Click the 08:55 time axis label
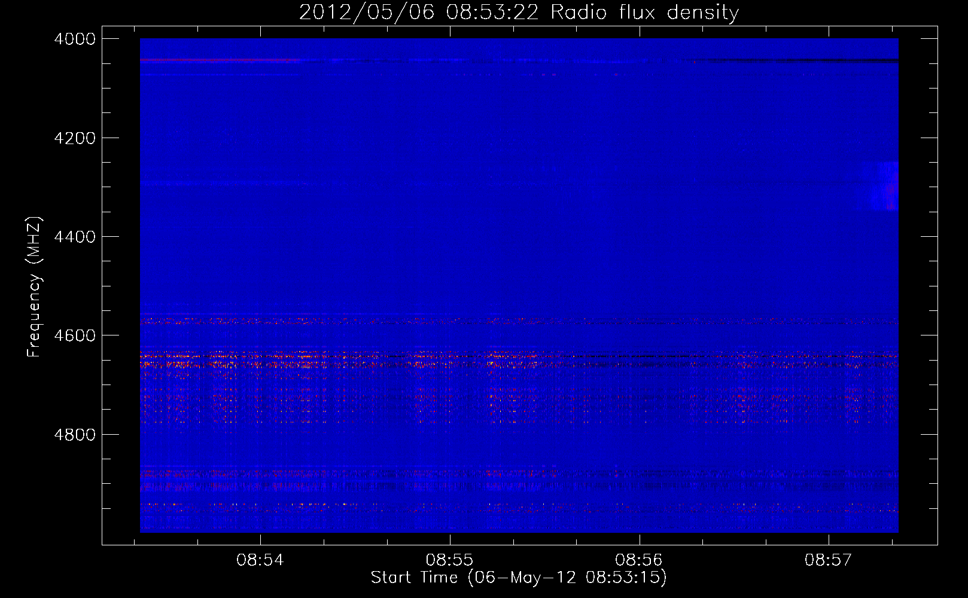Screen dimensions: 968x598 coord(449,560)
